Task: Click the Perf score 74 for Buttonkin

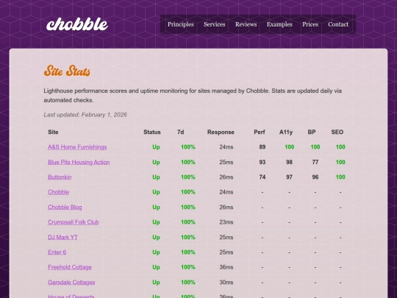Action: coord(262,177)
